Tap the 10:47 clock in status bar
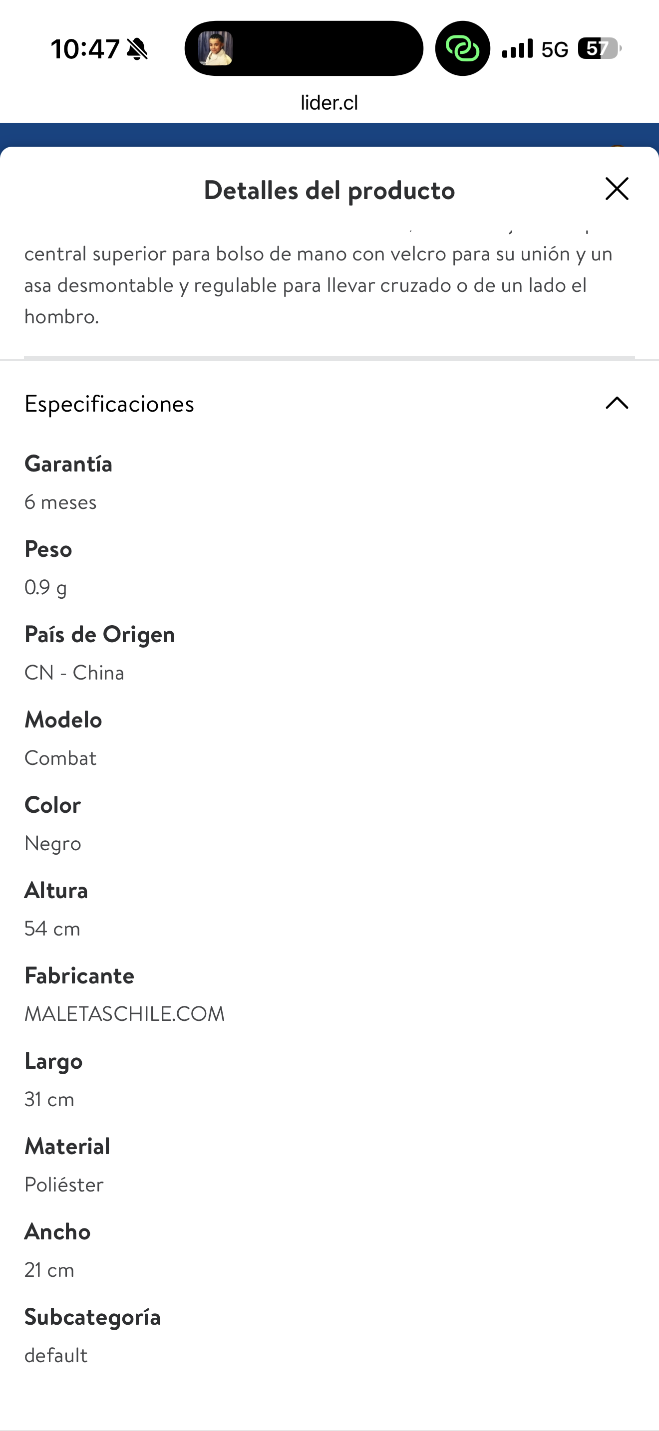 point(85,49)
